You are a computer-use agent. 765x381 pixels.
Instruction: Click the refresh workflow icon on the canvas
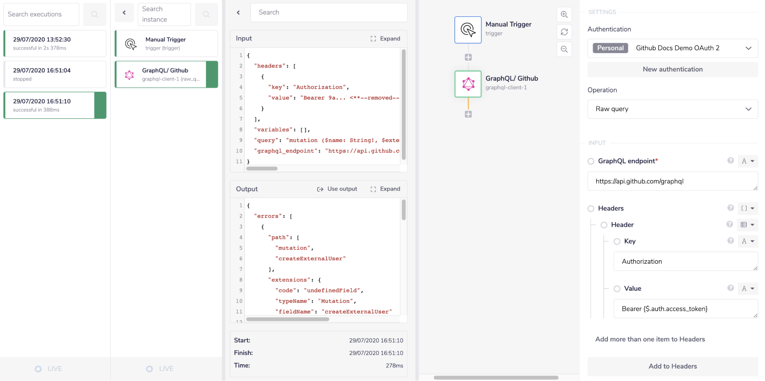[x=564, y=32]
